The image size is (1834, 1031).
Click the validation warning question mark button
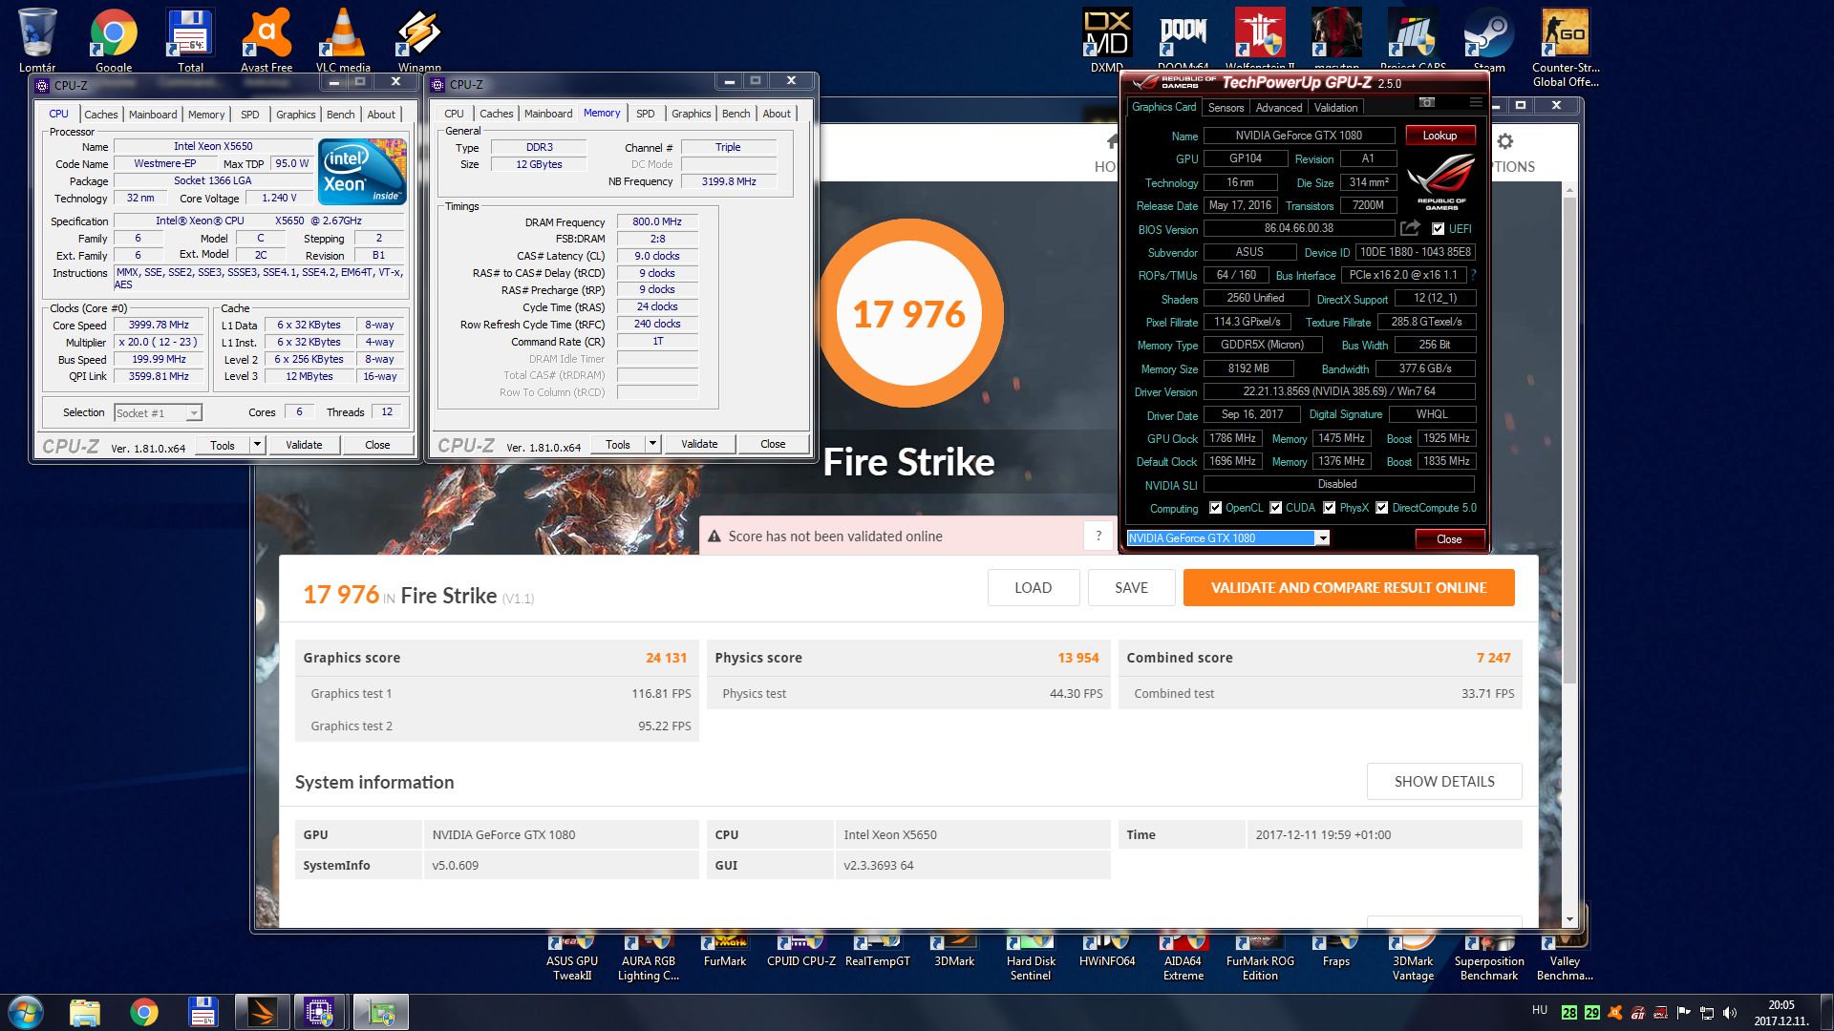pos(1098,536)
